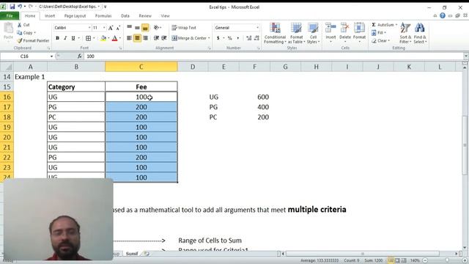This screenshot has width=469, height=264.
Task: Click the Wrap Text button
Action: click(184, 28)
